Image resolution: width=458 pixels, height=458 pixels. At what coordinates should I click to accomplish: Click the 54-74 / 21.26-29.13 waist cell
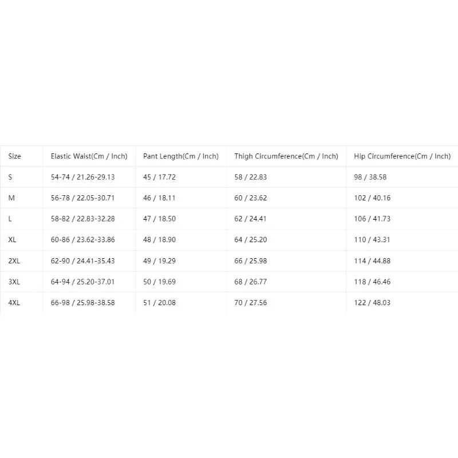(82, 177)
